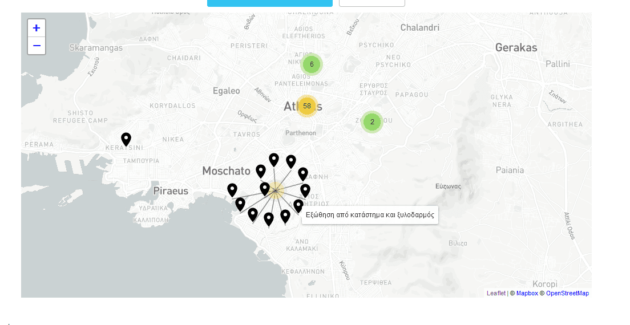Viewport: 630px width, 325px height.
Task: Open the Mapbox attribution link
Action: 527,293
